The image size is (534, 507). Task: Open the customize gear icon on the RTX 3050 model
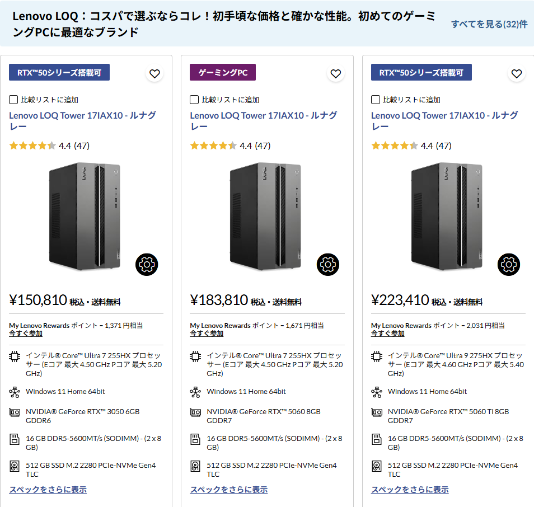[147, 264]
